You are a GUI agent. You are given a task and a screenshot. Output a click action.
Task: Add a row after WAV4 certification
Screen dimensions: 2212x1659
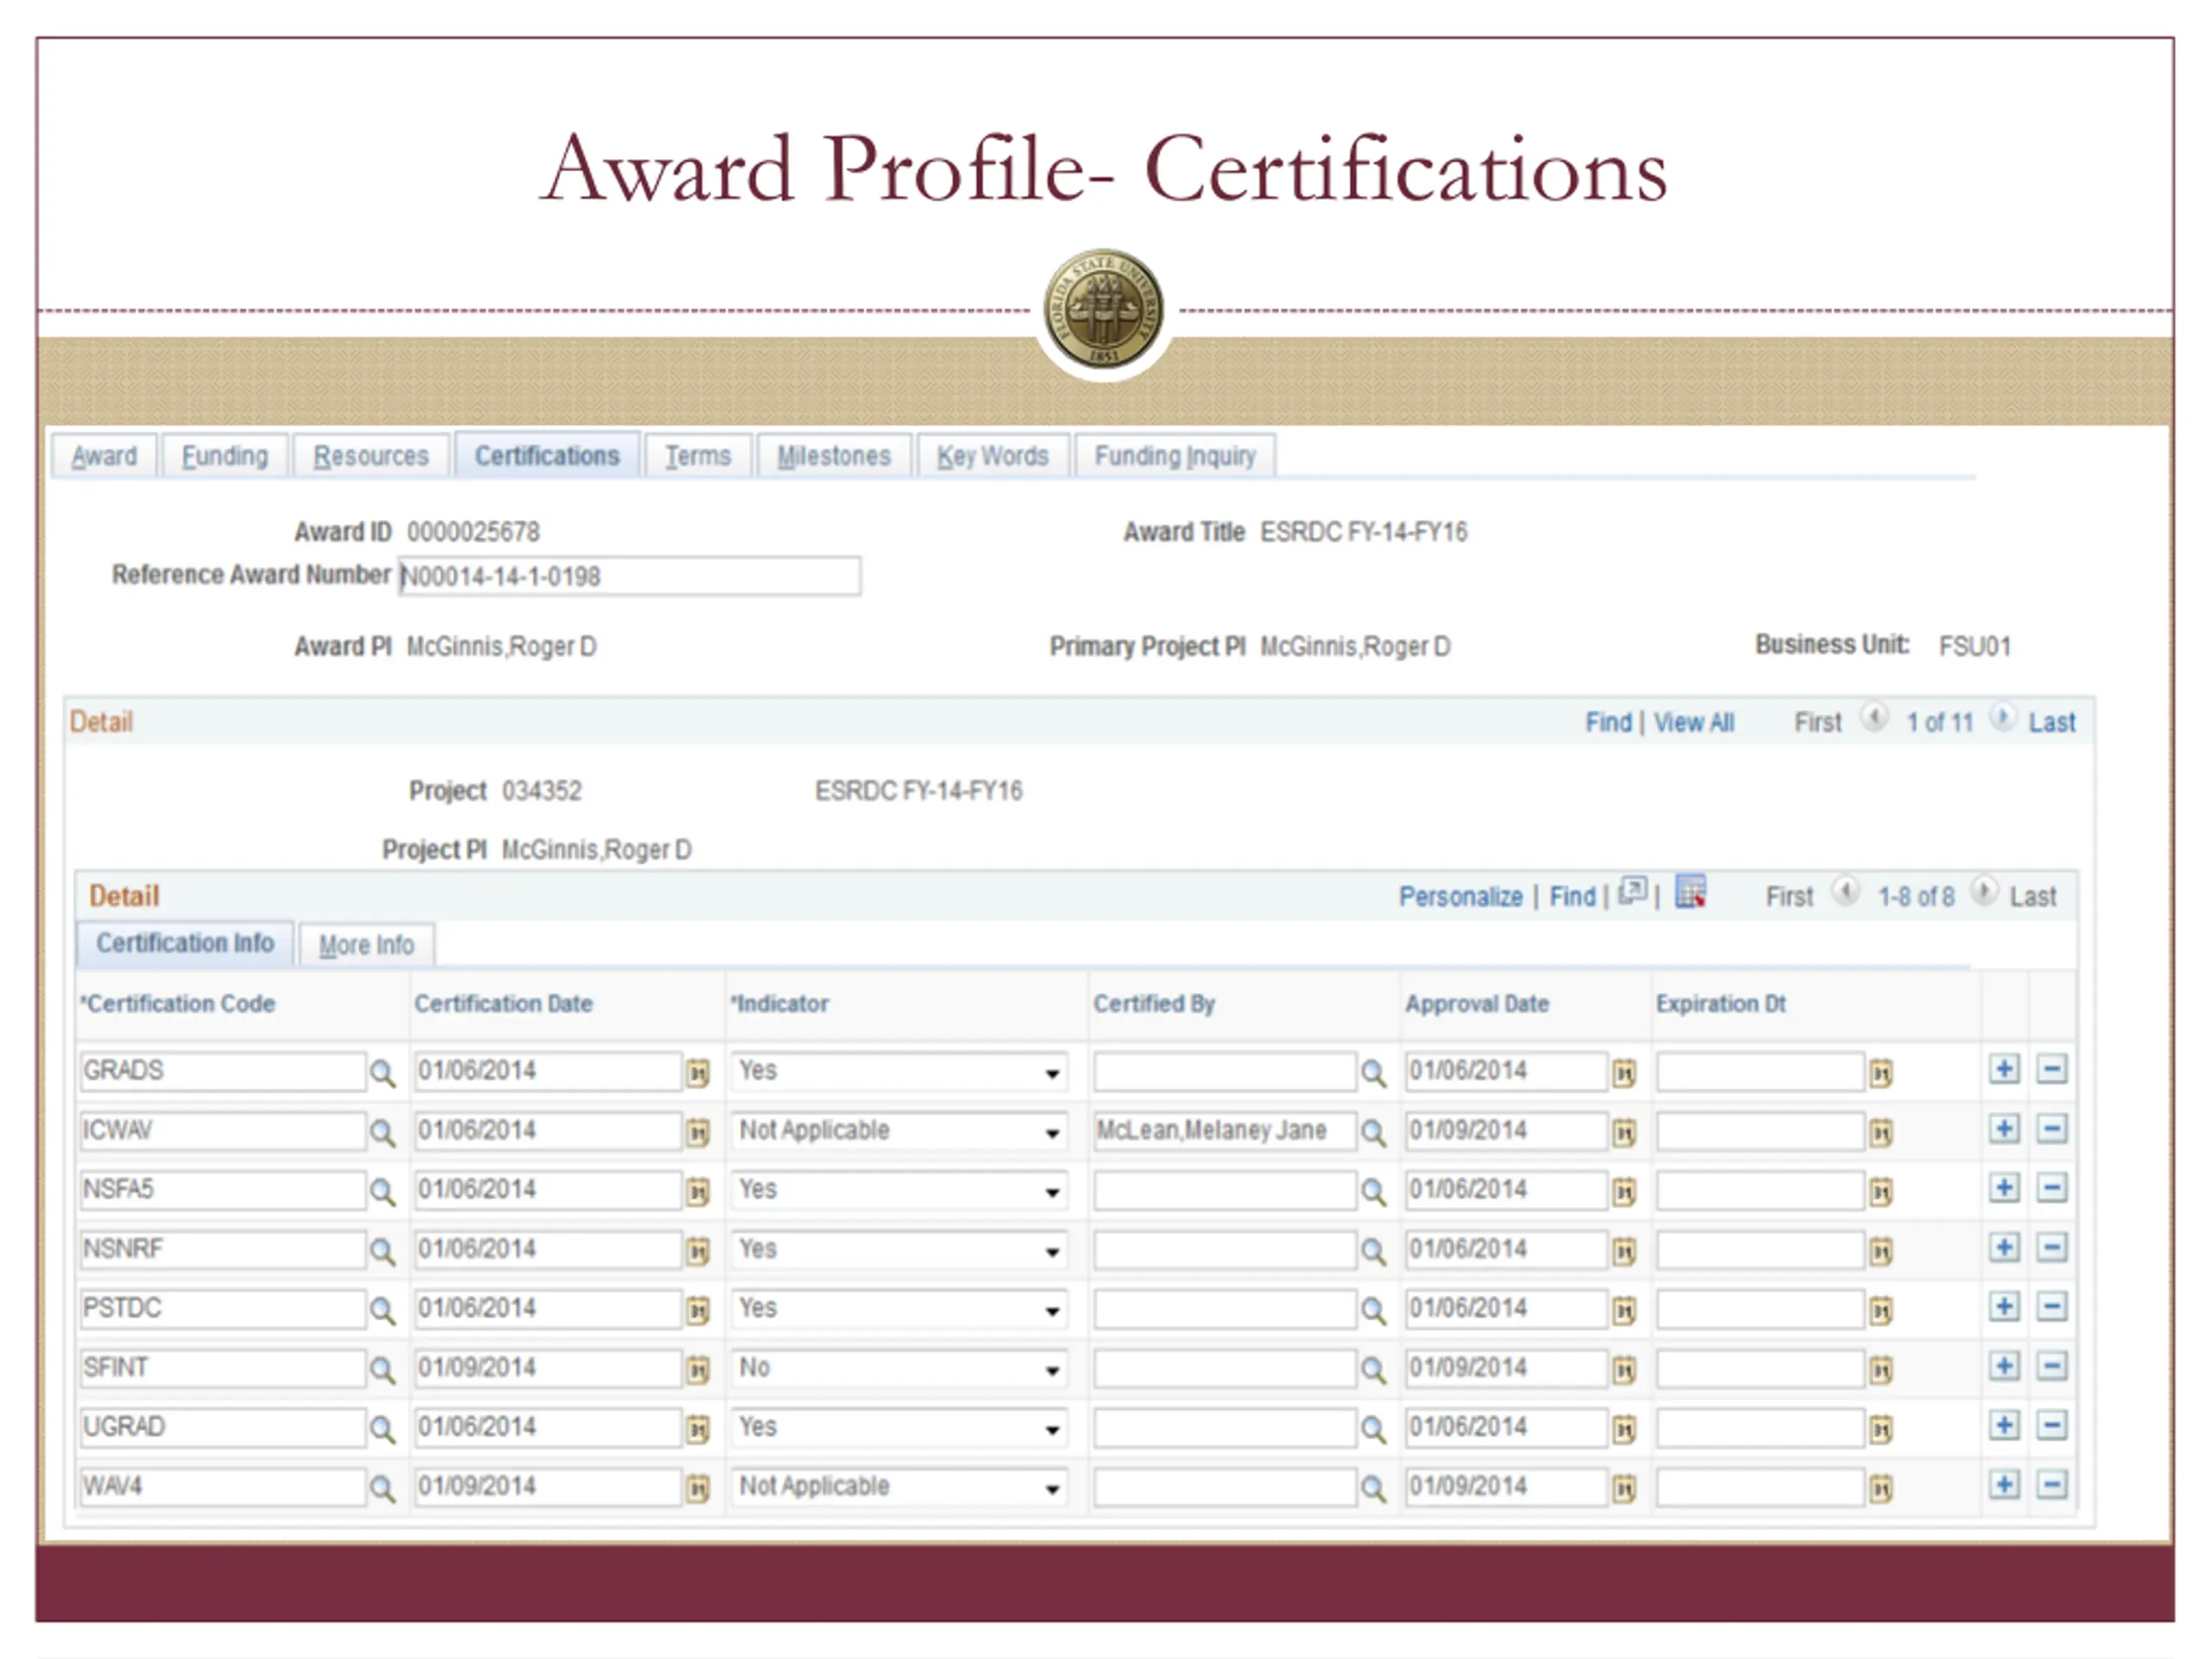coord(2004,1485)
